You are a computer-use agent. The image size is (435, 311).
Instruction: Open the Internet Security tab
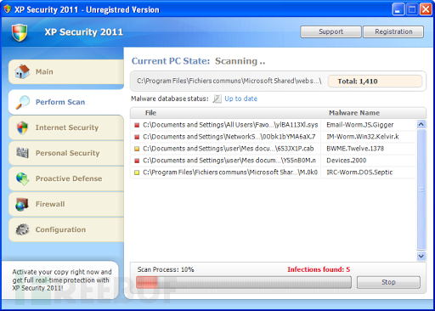tap(66, 127)
